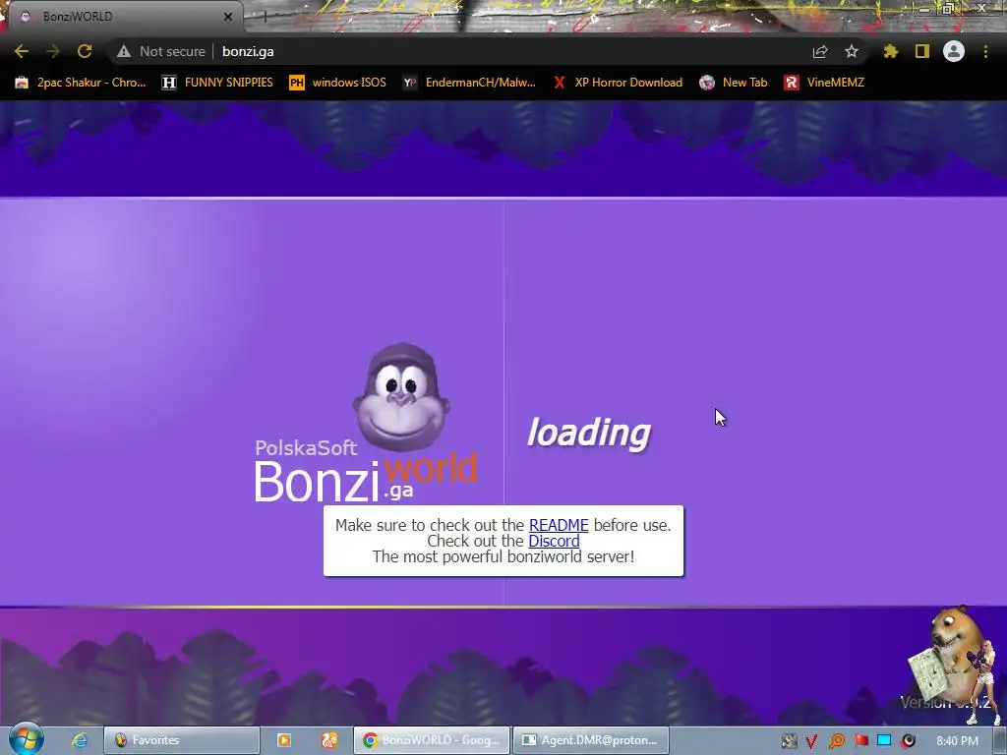Click the red flag tray icon
This screenshot has width=1007, height=755.
point(861,740)
